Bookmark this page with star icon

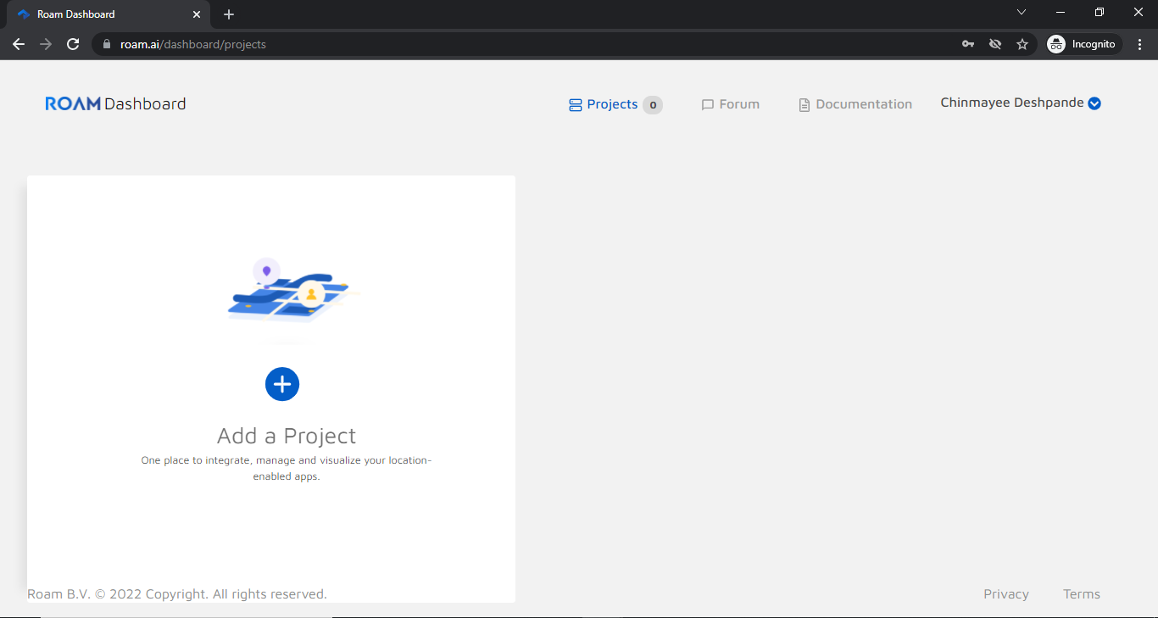coord(1022,44)
